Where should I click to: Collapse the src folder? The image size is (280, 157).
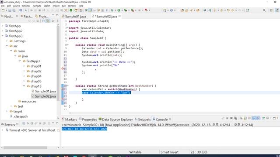7,46
